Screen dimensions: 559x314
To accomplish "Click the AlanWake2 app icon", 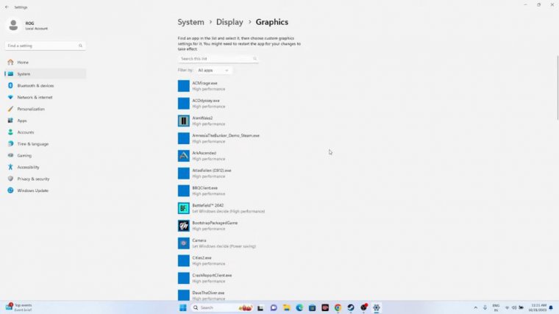I will pos(184,121).
